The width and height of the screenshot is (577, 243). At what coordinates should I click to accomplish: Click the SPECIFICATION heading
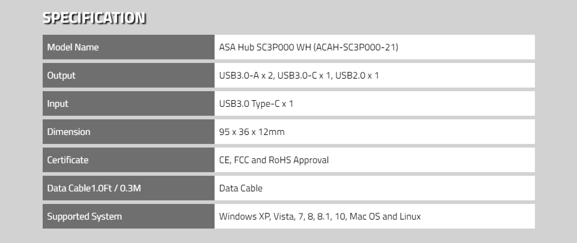coord(94,17)
